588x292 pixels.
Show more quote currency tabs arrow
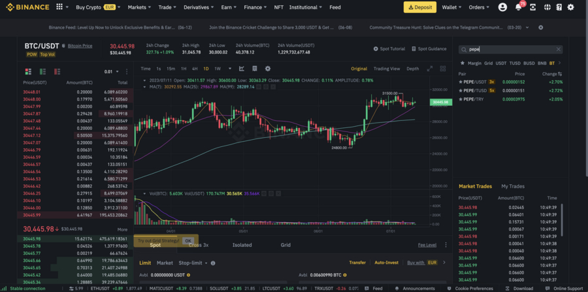pos(559,63)
